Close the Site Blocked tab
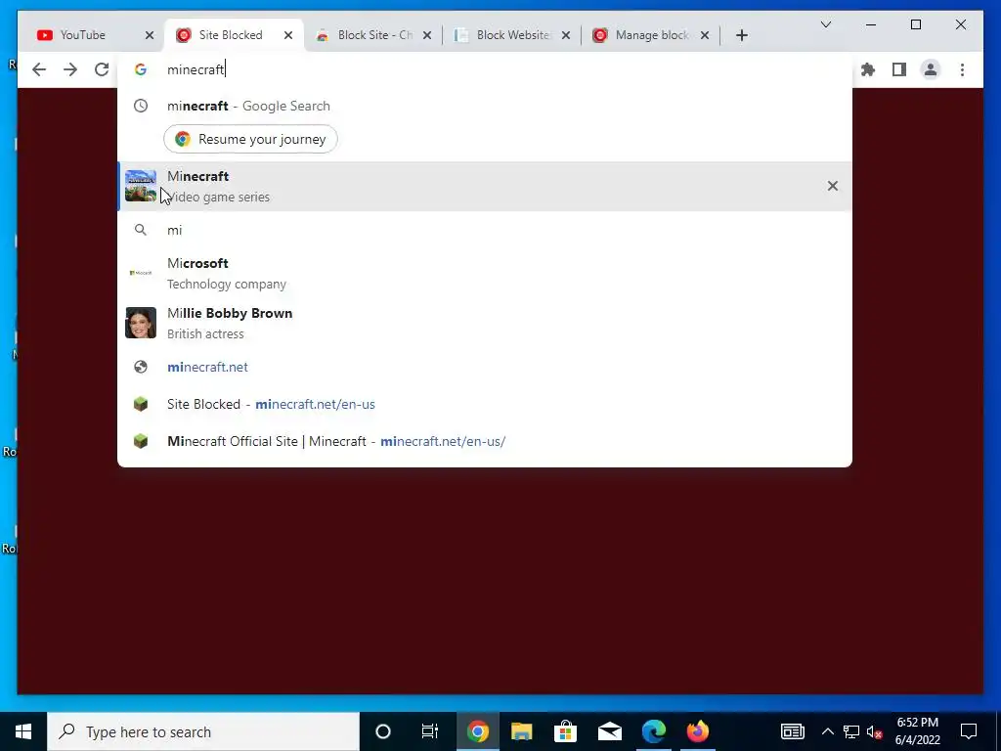The height and width of the screenshot is (751, 1001). pos(288,35)
